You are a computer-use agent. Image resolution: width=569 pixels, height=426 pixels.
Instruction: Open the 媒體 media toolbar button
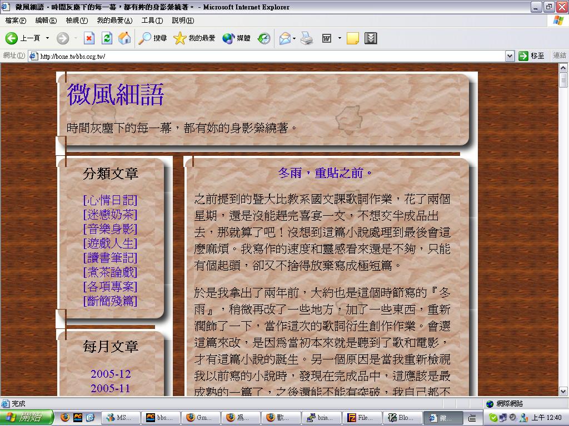[236, 38]
